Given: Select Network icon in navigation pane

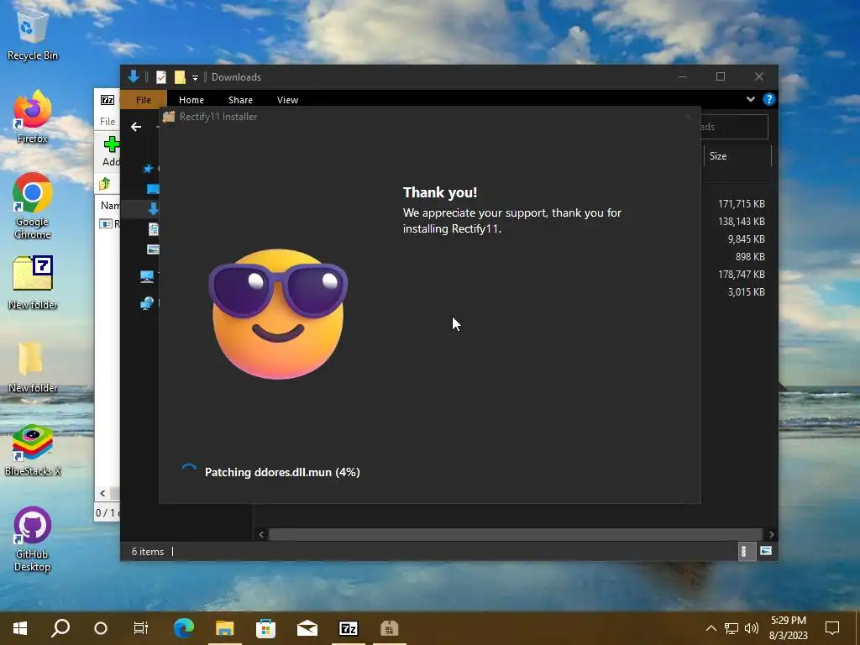Looking at the screenshot, I should pos(146,302).
